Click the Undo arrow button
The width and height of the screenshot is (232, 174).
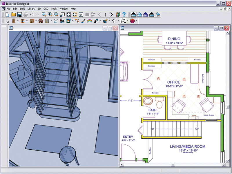[x=32, y=14]
